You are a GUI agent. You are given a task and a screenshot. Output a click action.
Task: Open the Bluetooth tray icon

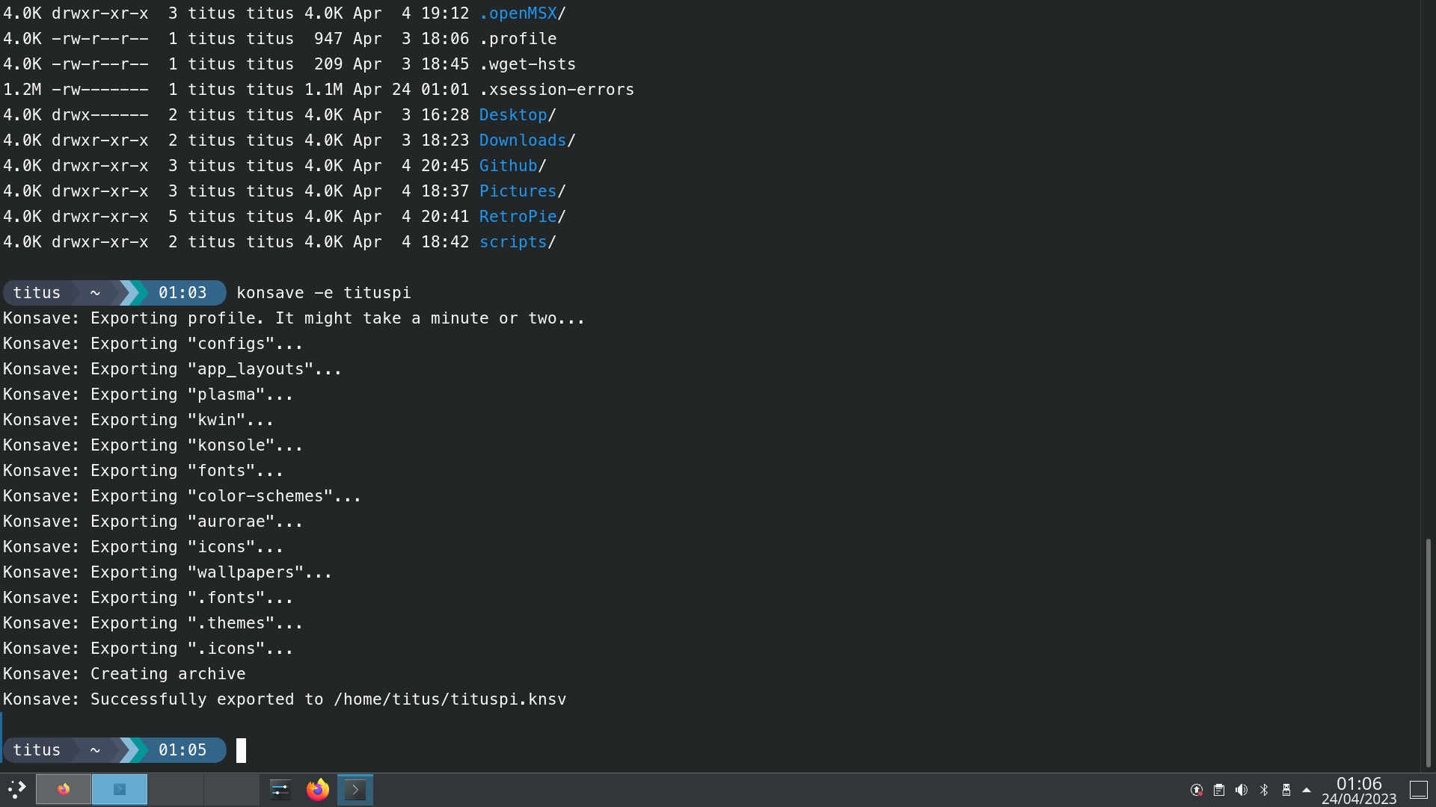tap(1264, 790)
